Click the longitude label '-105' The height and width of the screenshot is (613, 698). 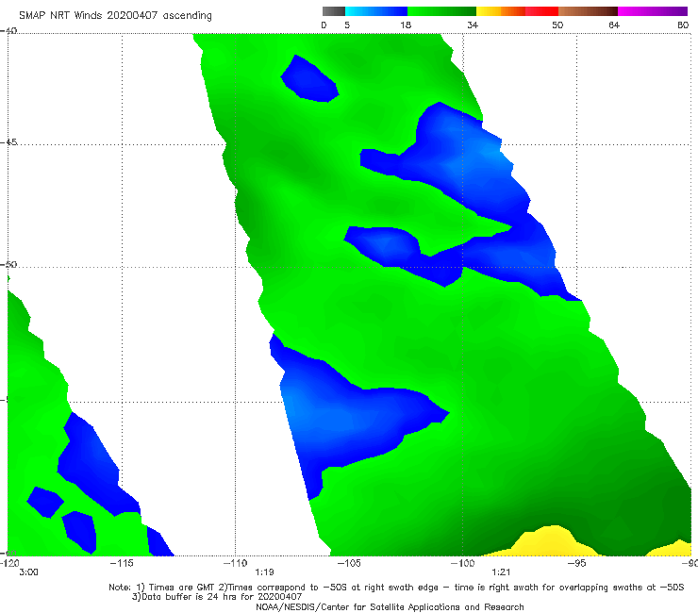(x=349, y=563)
